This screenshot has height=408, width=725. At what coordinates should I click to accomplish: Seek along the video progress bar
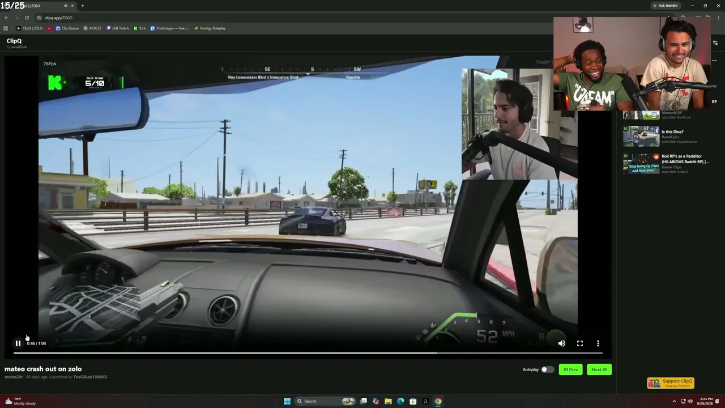[x=308, y=353]
